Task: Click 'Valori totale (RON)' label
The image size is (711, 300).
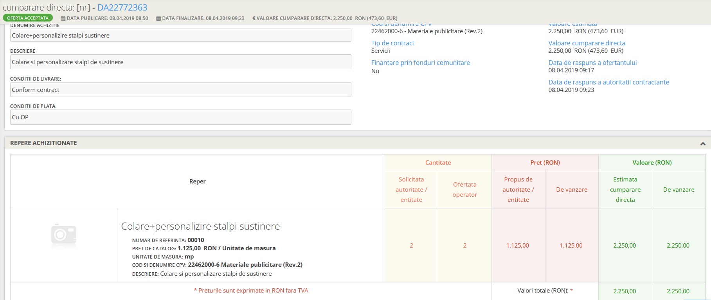Action: coord(543,291)
